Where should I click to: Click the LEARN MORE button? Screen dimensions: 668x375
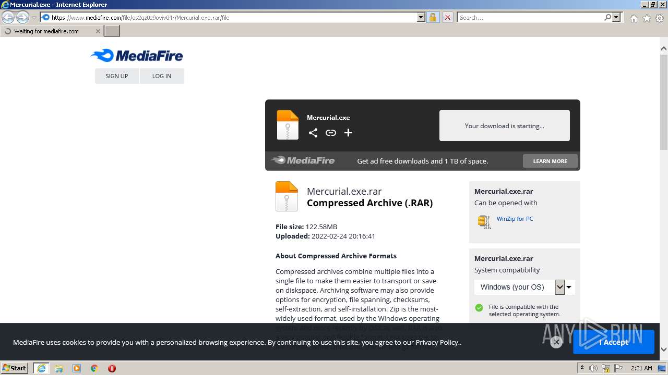point(550,161)
